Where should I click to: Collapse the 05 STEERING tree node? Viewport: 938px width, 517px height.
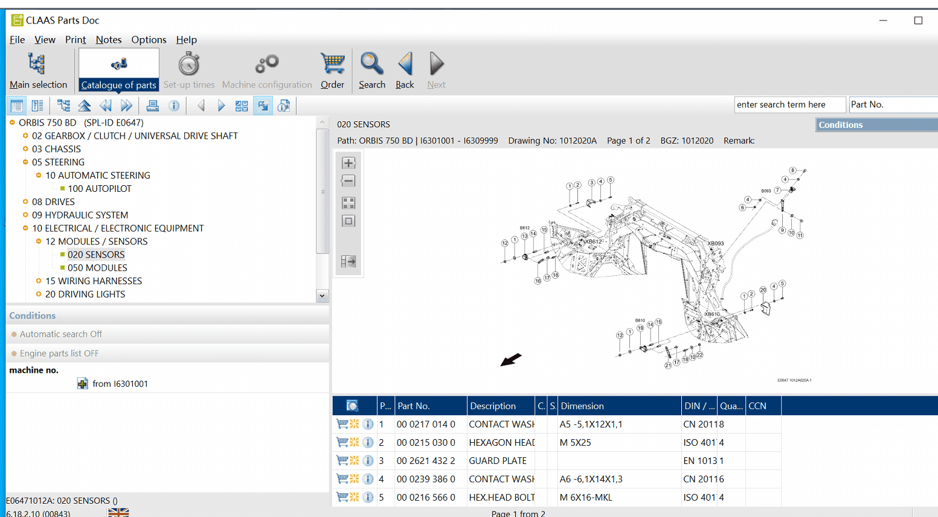[x=25, y=162]
